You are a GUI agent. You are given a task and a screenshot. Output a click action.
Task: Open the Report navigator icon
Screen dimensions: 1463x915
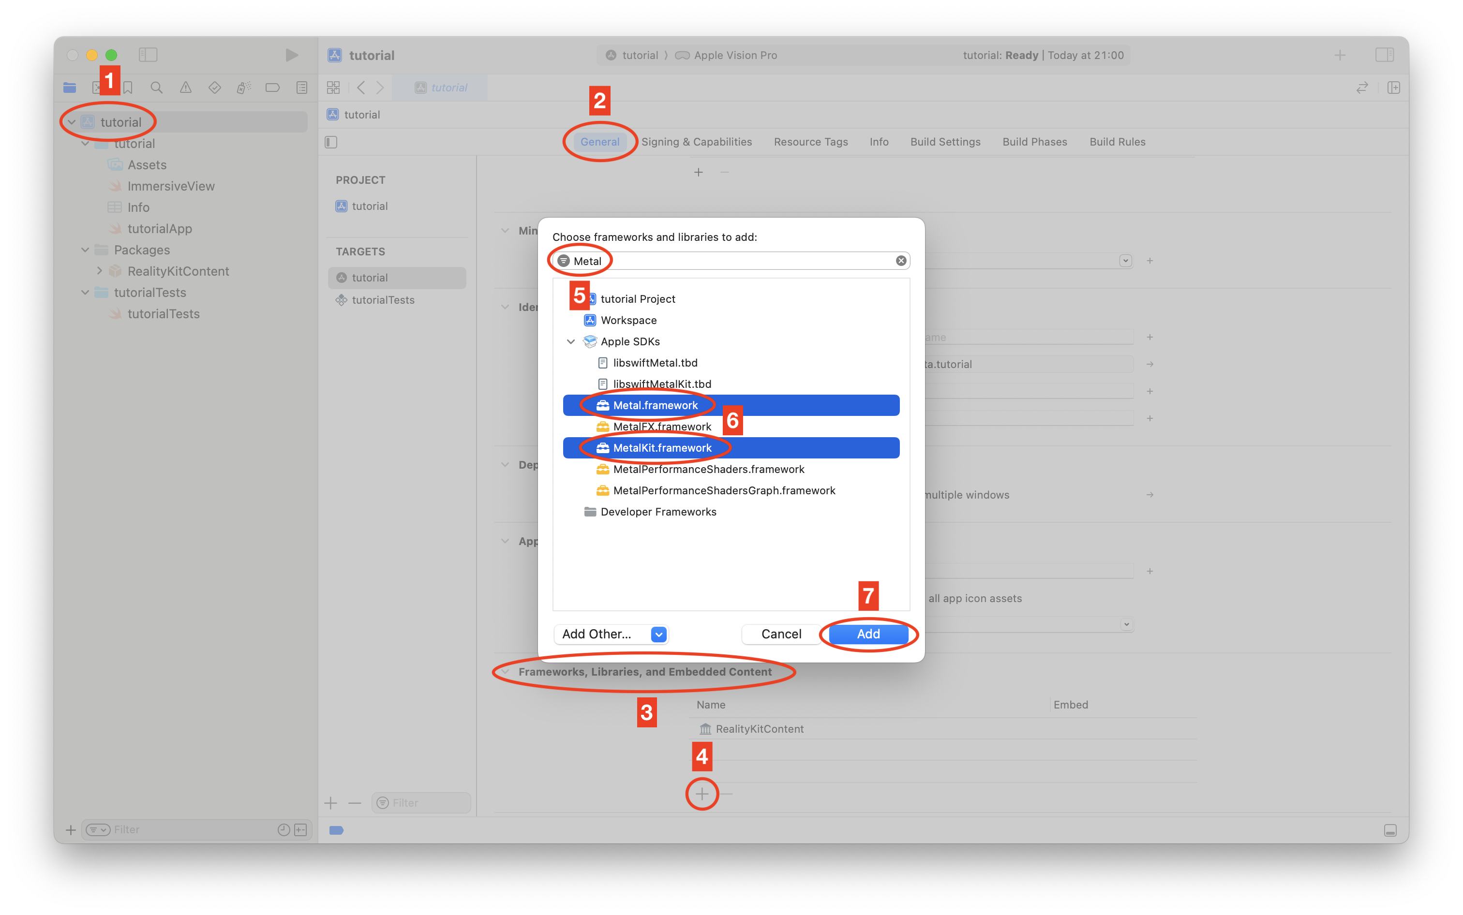pos(301,88)
